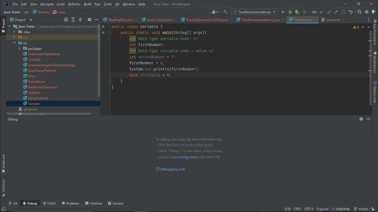Click run gutter arrow beside main method

point(103,32)
